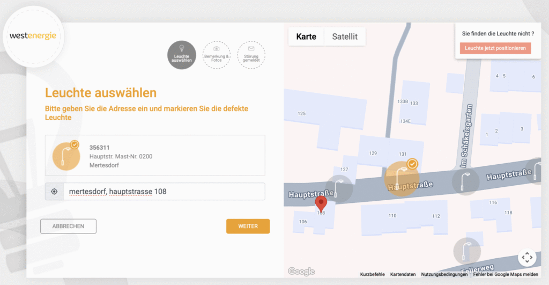549x285 pixels.
Task: Switch to the Satellit map view
Action: (345, 37)
